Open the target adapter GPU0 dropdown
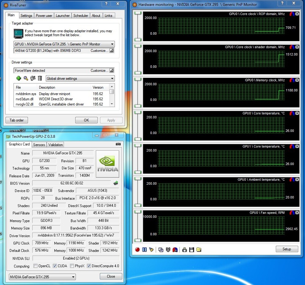The image size is (305, 285). pyautogui.click(x=64, y=44)
